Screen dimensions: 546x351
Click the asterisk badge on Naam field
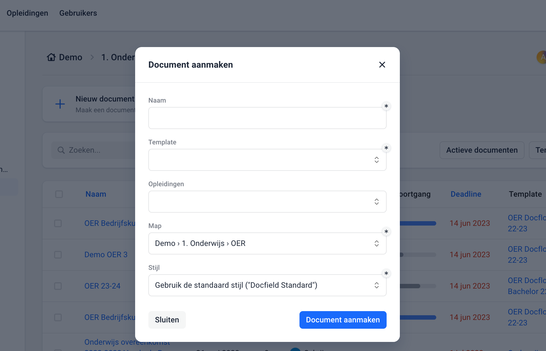[x=386, y=106]
